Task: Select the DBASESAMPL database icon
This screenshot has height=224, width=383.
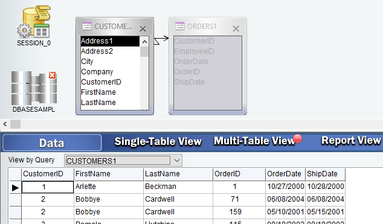Action: tap(34, 88)
